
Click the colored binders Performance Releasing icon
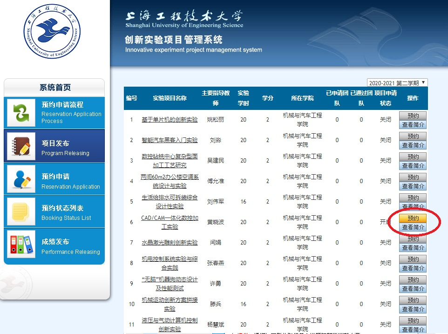pos(21,245)
